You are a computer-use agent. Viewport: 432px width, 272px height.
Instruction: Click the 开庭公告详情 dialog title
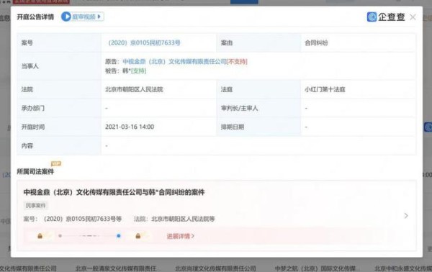(35, 17)
